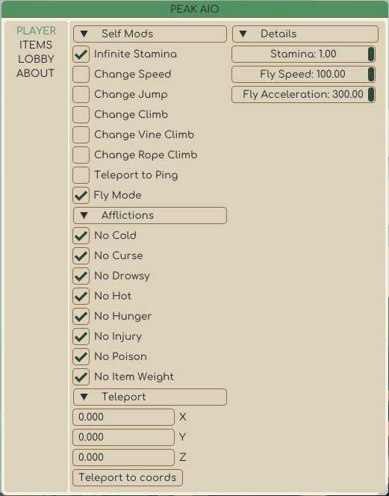Screen dimensions: 389x496
Task: Click the X coordinate input field
Action: [123, 418]
